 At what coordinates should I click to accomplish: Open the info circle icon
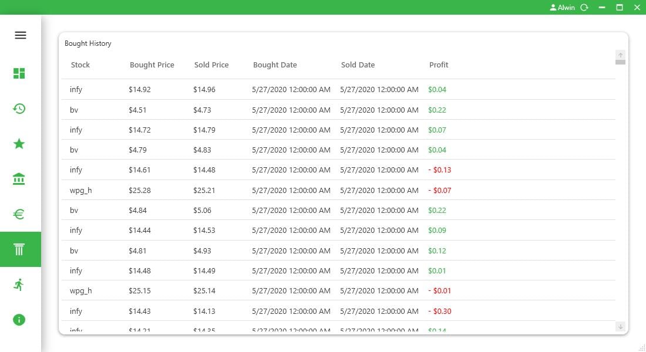point(19,320)
